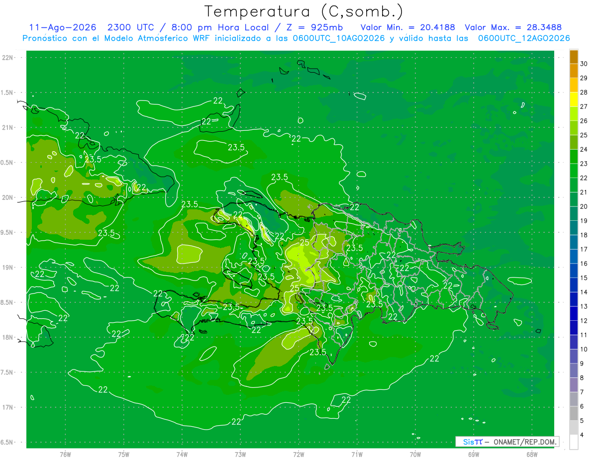Click the 74W longitude axis label
597x461 pixels.
point(182,455)
